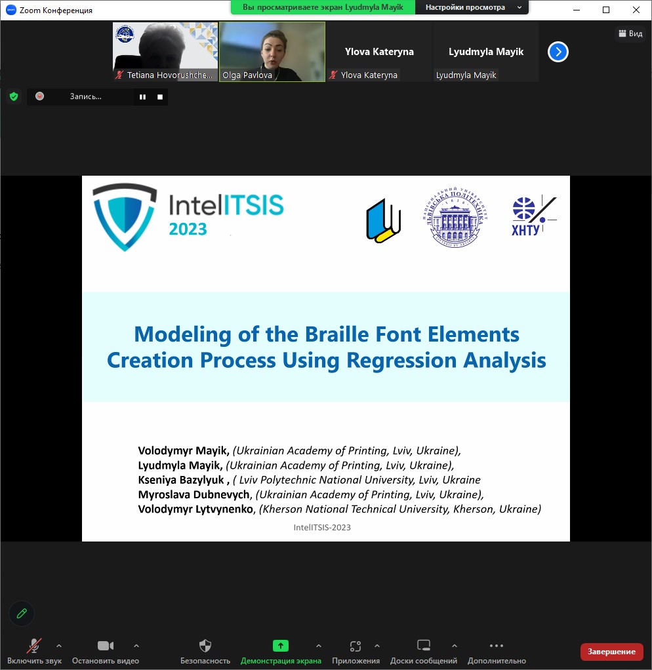The width and height of the screenshot is (652, 670).
Task: Open the Whiteboards icon (Доски сообщений)
Action: pyautogui.click(x=424, y=646)
